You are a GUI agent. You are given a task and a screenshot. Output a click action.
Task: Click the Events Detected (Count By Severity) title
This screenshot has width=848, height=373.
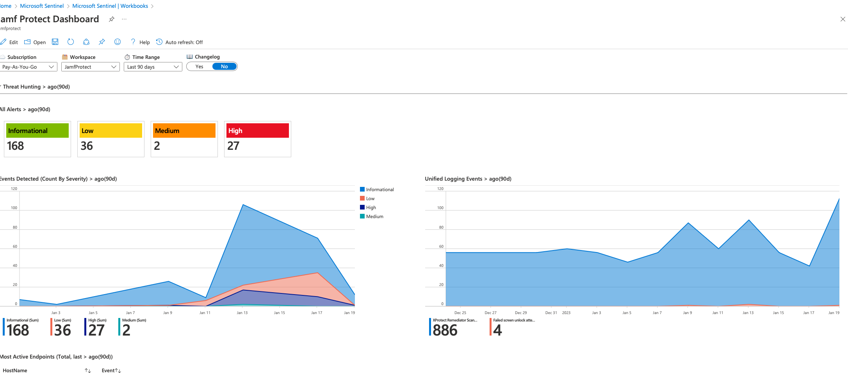pos(59,179)
